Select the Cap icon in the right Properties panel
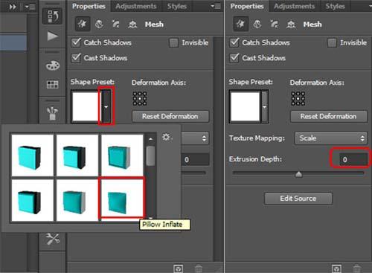Viewport: 372px width, 273px height. click(274, 25)
